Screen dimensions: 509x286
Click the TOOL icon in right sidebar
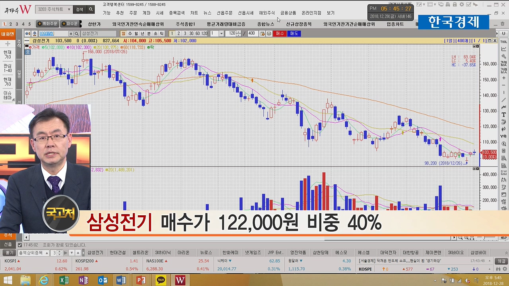pyautogui.click(x=503, y=41)
